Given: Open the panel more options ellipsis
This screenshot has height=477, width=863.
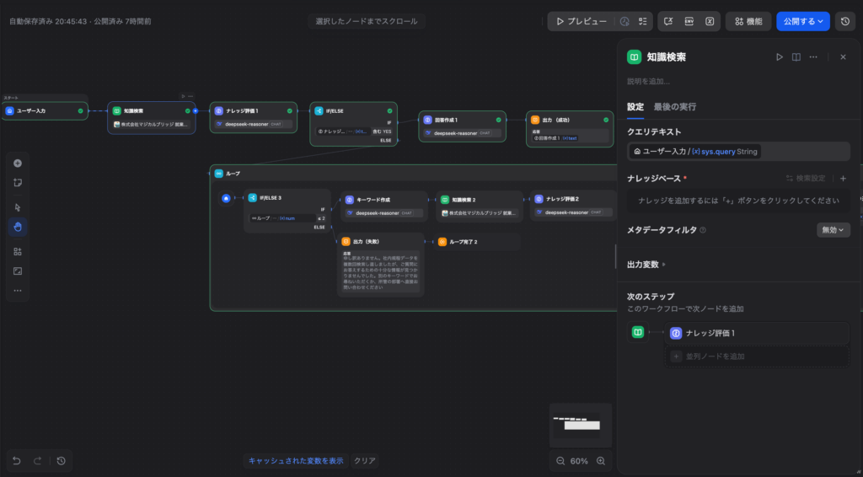Looking at the screenshot, I should pos(813,57).
